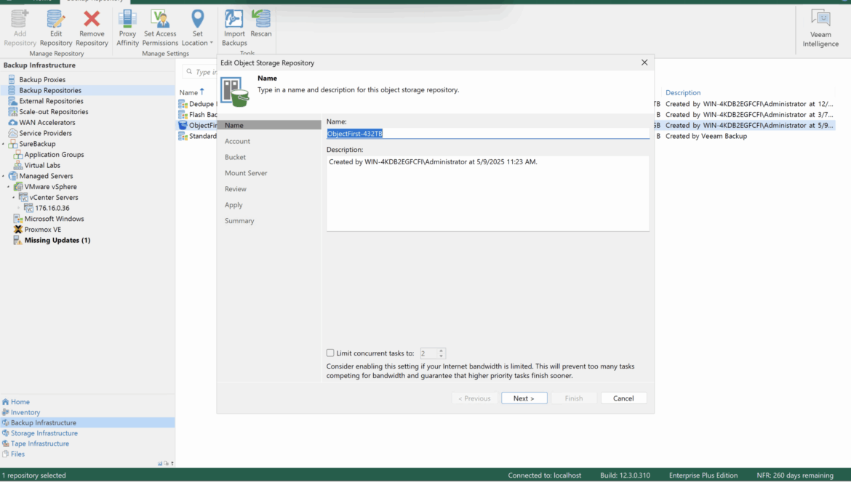Select Backup Repositories tree node

(50, 91)
